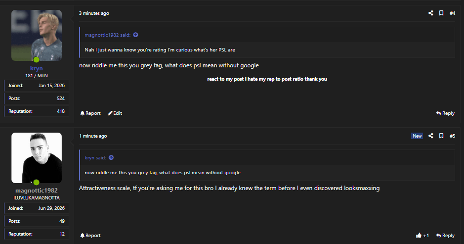This screenshot has width=464, height=244.
Task: Report kryn's post #4
Action: [90, 113]
